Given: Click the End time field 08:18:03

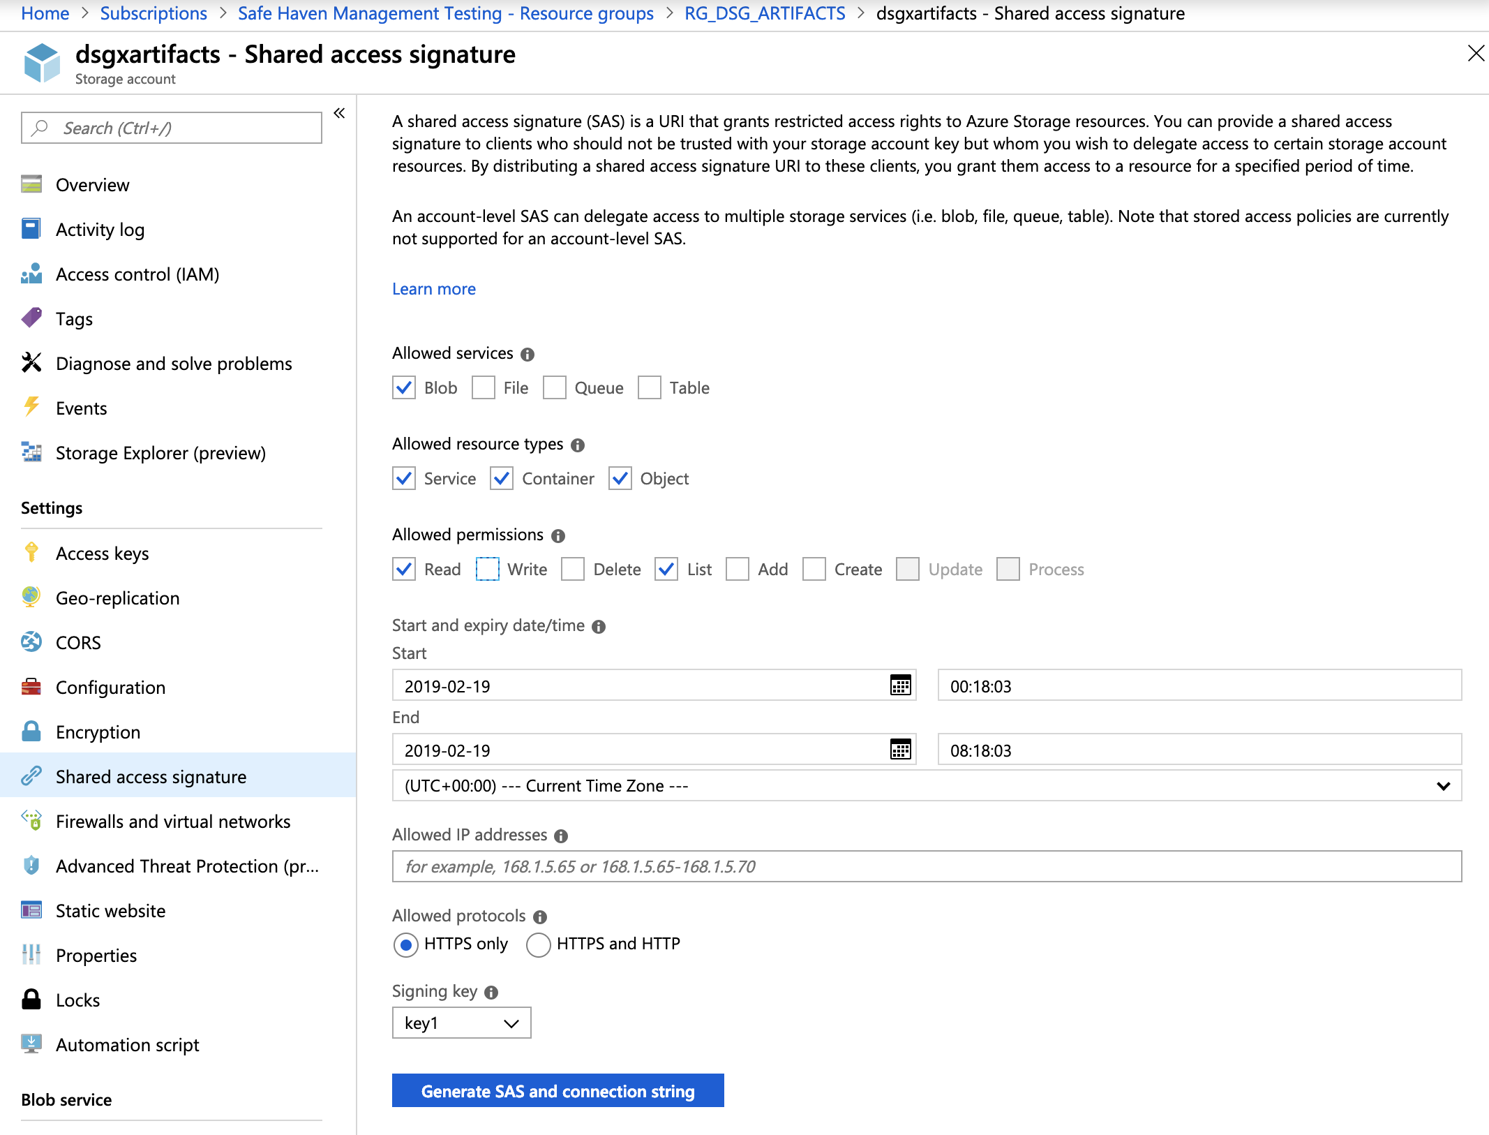Looking at the screenshot, I should [x=1199, y=750].
